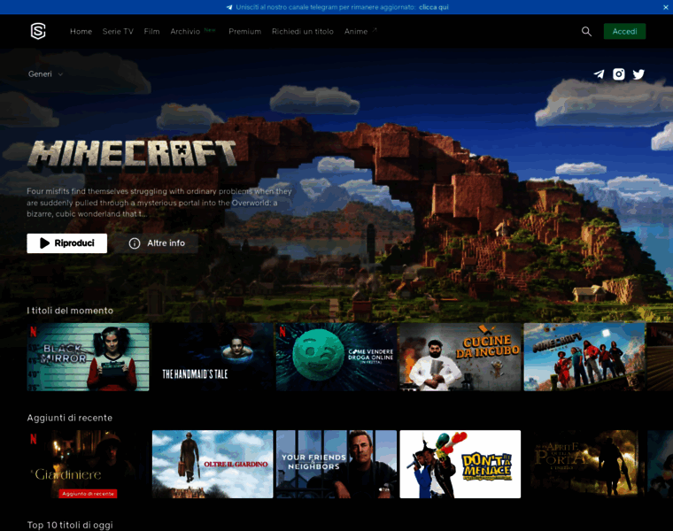Open the Black Mirror thumbnail

pos(88,357)
